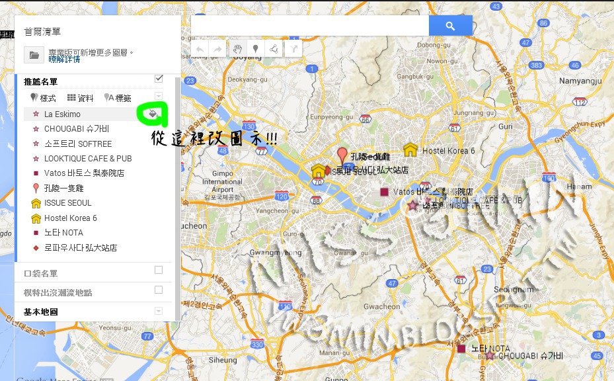Follow the 瞭解詳情 link
This screenshot has width=614, height=381.
coord(64,59)
